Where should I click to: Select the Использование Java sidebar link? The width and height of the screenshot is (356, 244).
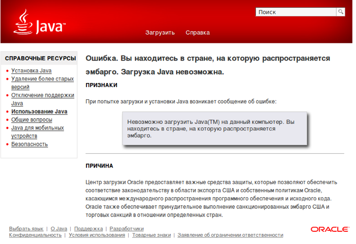coord(39,112)
